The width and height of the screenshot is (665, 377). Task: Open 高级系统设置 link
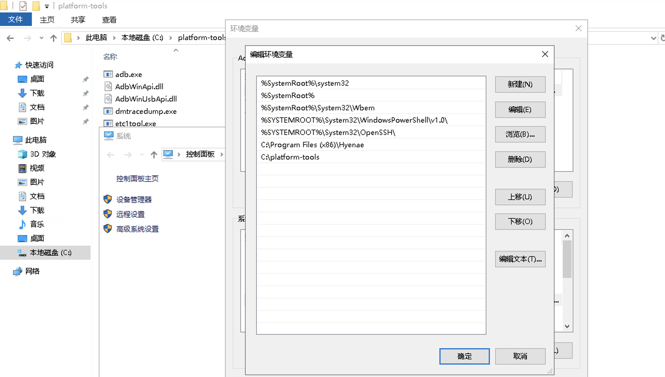coord(137,229)
